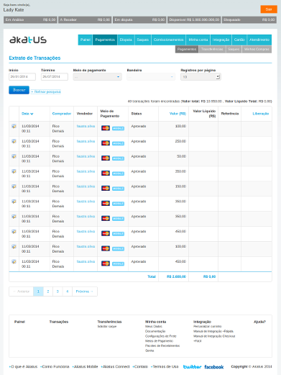Click the Início date field
Viewport: 281px width, 375px height.
(22, 77)
